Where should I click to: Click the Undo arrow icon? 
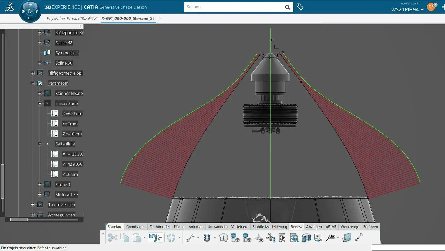tap(154, 238)
